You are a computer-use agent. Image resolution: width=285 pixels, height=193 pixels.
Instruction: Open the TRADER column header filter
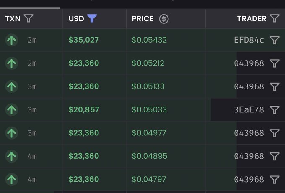click(275, 18)
